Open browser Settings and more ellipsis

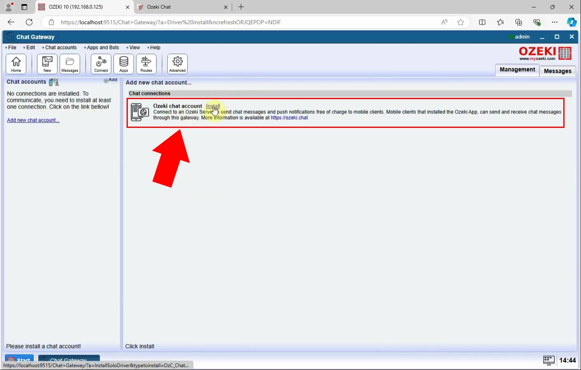point(555,22)
